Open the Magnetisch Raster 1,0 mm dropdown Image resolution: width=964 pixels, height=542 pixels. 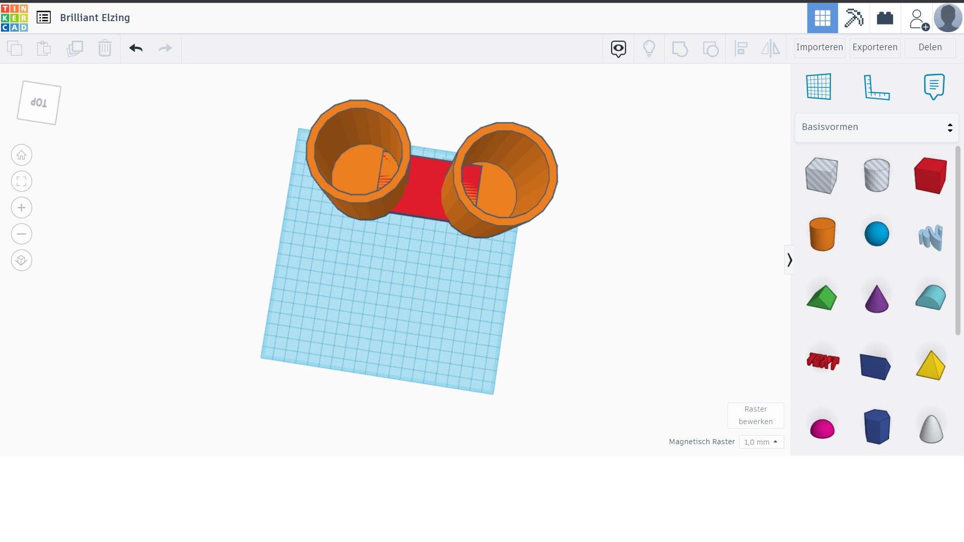point(761,442)
